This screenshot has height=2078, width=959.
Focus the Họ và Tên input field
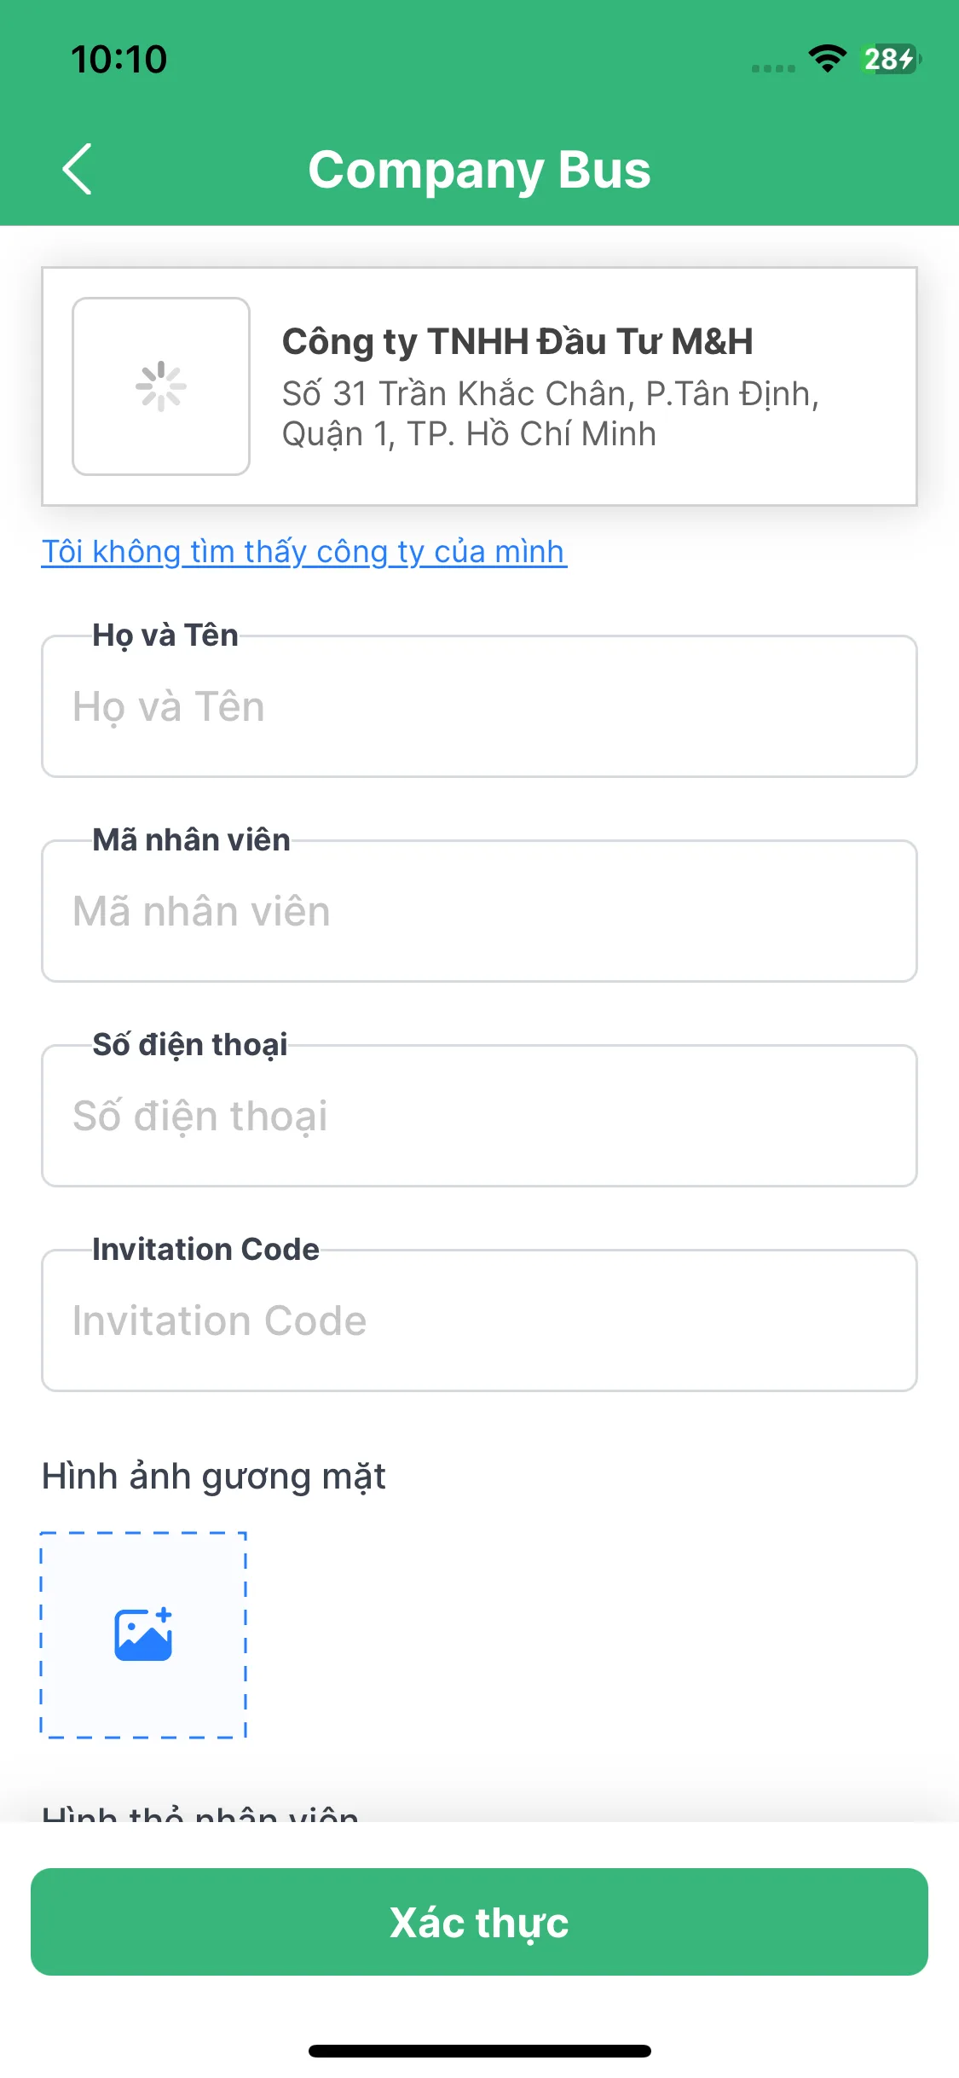tap(479, 706)
